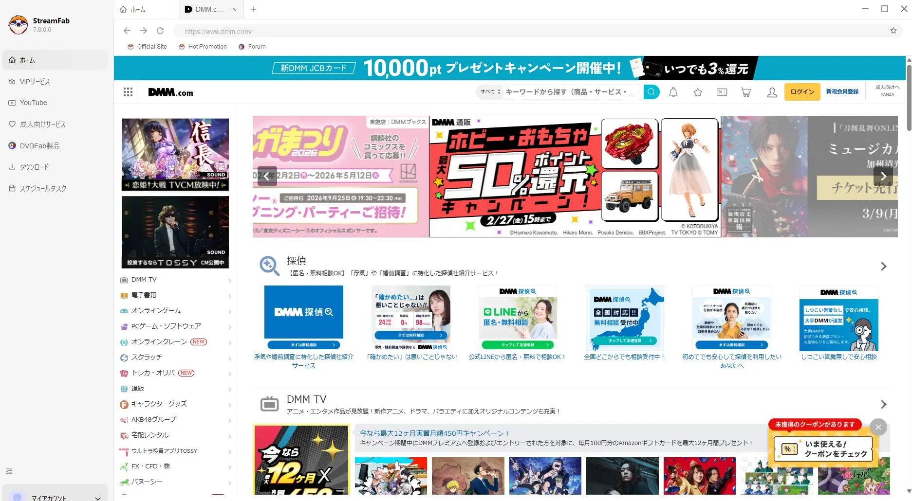Open ホーム in StreamFab sidebar
This screenshot has height=501, width=912.
click(55, 60)
